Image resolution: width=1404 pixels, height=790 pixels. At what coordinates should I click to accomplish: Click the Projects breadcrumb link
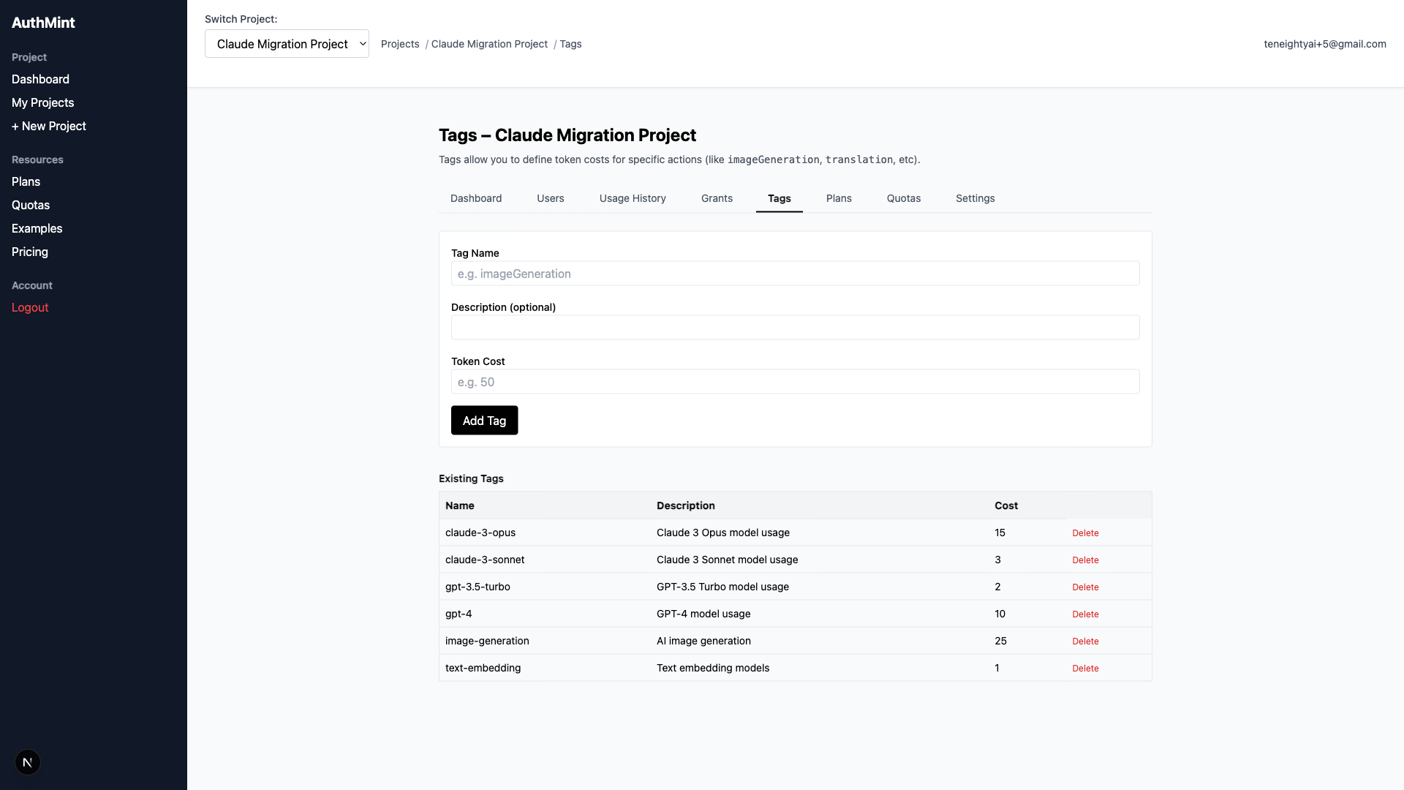tap(400, 44)
